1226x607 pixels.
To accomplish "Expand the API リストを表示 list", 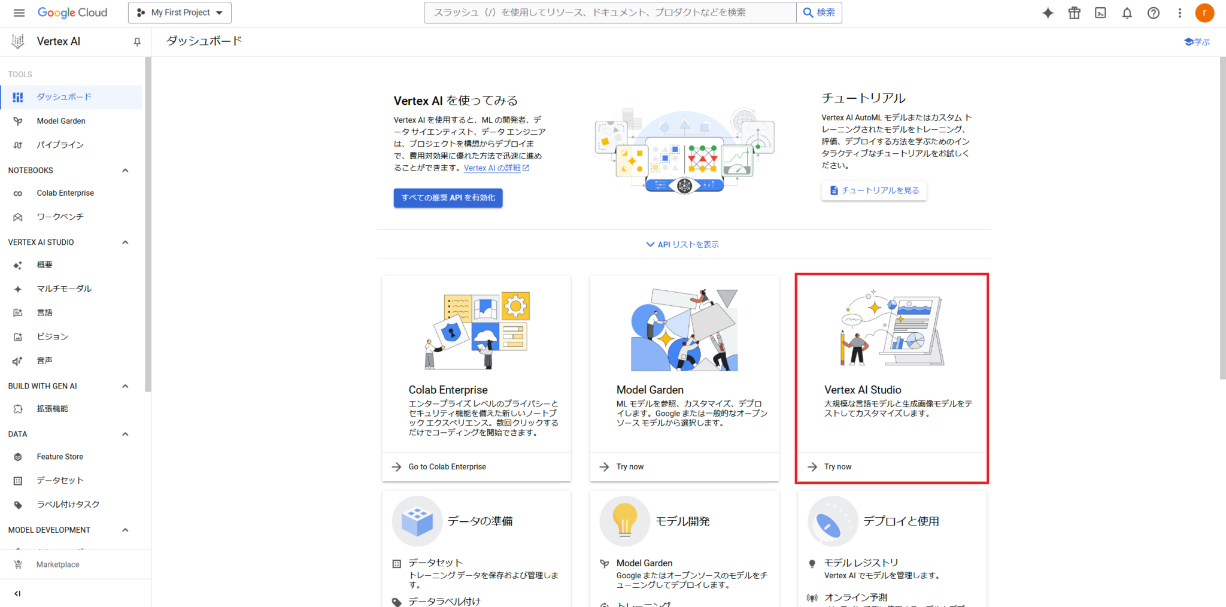I will pos(683,244).
